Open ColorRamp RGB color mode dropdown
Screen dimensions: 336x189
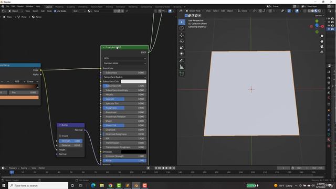point(19,82)
